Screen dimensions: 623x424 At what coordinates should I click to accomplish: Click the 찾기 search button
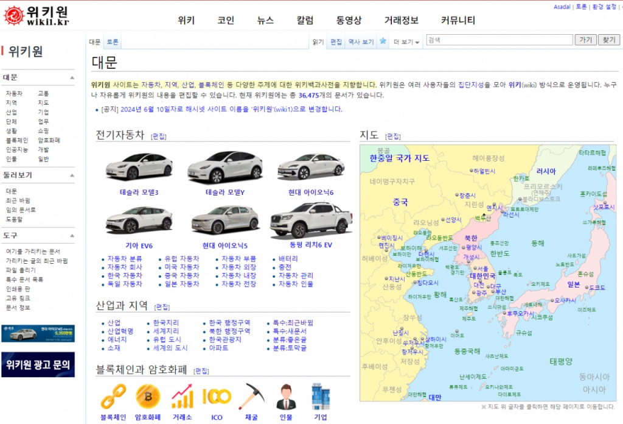608,40
